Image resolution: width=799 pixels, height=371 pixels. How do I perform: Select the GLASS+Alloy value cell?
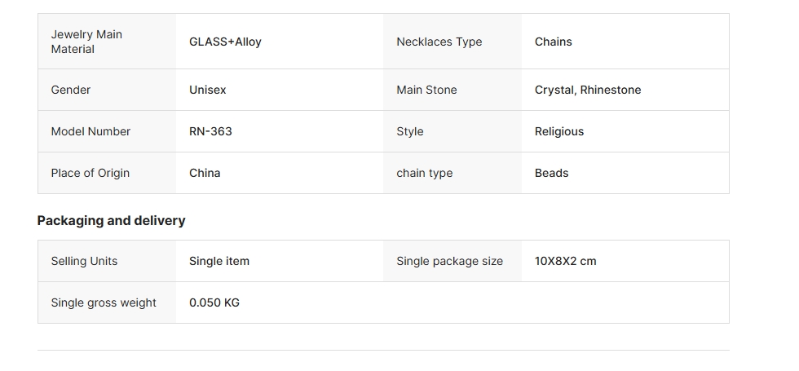point(225,42)
